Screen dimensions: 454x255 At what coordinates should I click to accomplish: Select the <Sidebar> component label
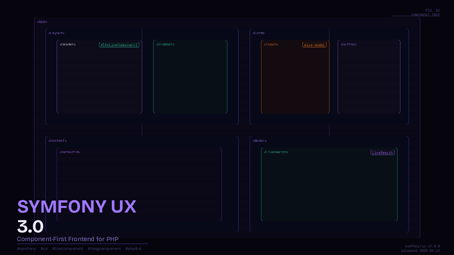pos(165,44)
